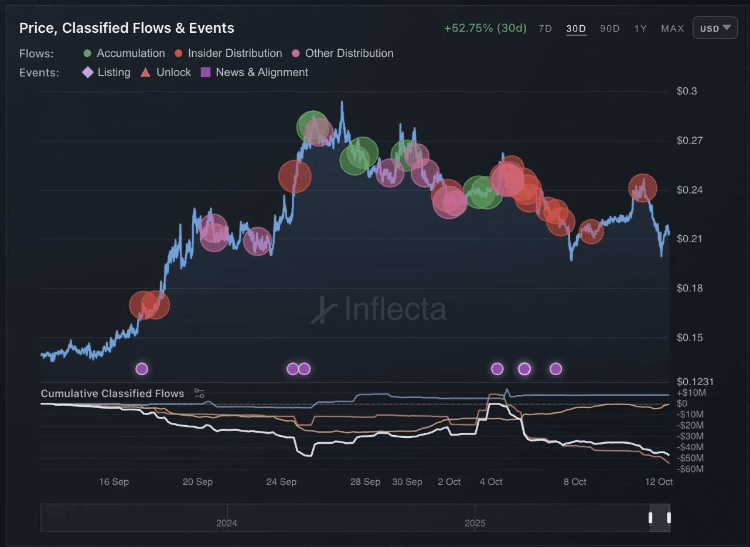
Task: Click the right handle of the range navigator
Action: pyautogui.click(x=669, y=518)
